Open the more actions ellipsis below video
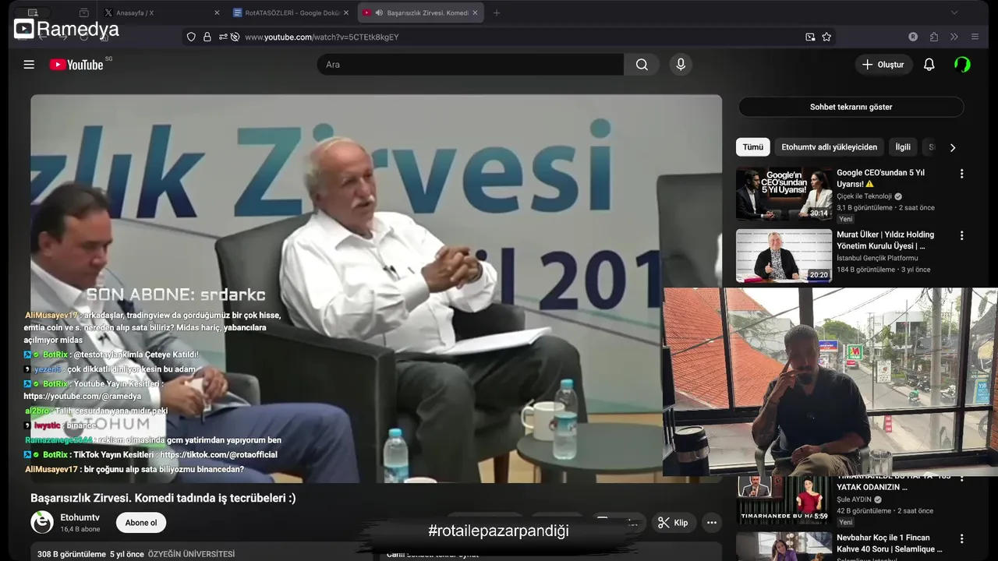 [711, 523]
